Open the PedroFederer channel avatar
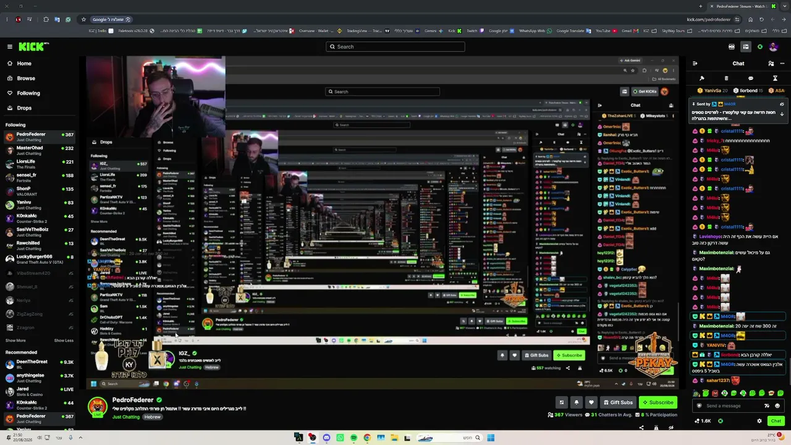Viewport: 791px width, 445px height. pyautogui.click(x=97, y=407)
